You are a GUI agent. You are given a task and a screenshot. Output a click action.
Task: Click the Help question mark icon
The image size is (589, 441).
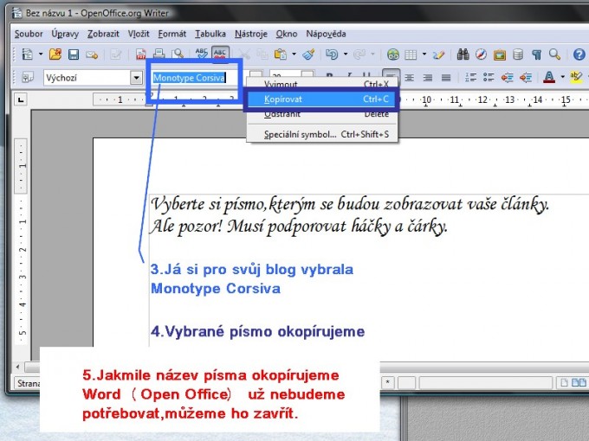tap(579, 54)
